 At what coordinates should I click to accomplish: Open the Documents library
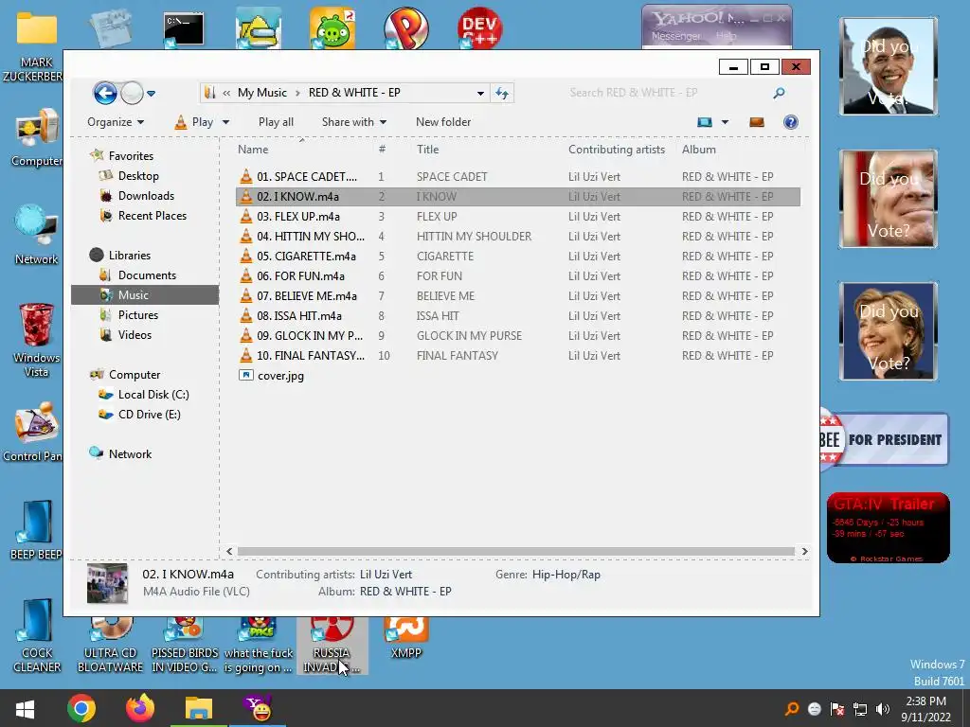[x=138, y=275]
